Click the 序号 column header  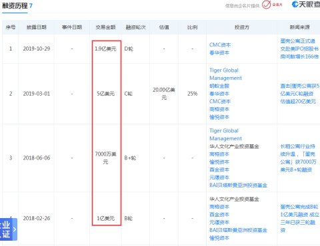(11, 27)
